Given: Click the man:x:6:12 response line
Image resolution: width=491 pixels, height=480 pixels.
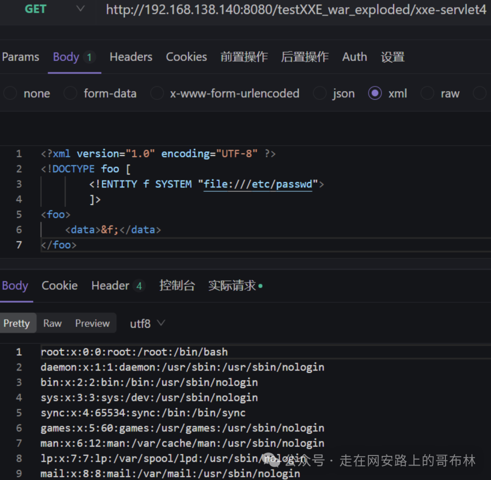Looking at the screenshot, I should tap(182, 443).
